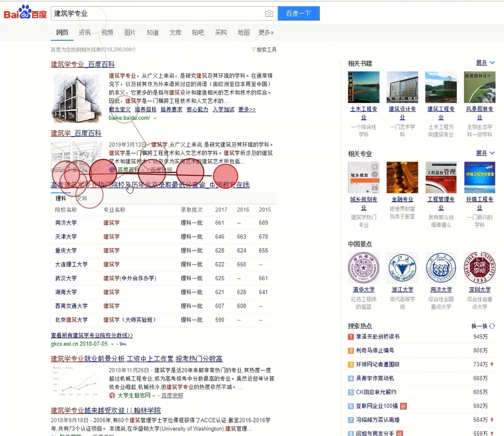
Task: Click the Baidu logo
Action: 25,13
